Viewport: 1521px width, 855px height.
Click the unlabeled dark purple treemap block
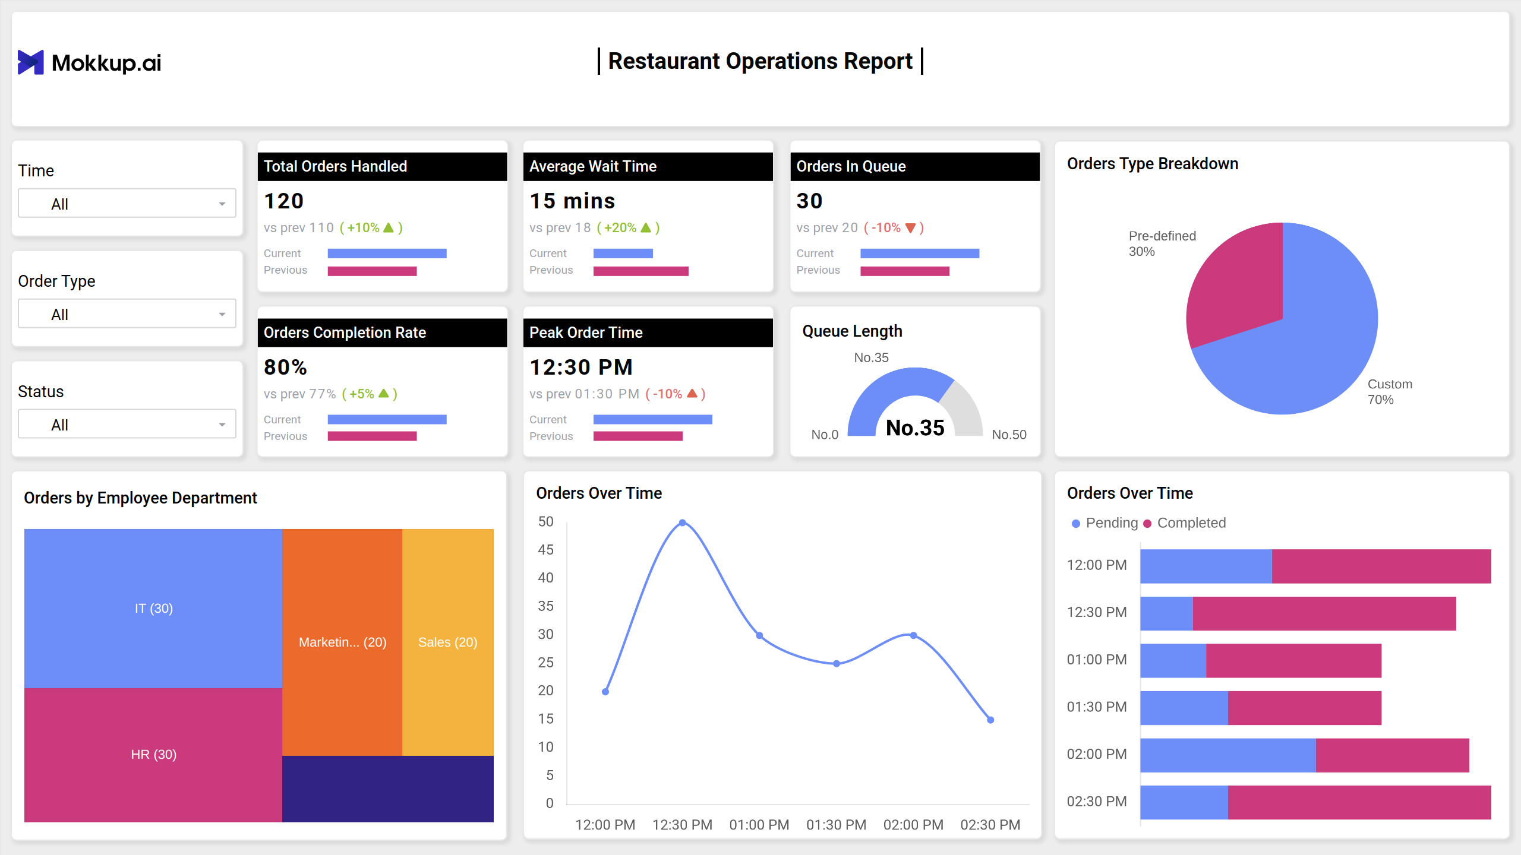coord(388,789)
